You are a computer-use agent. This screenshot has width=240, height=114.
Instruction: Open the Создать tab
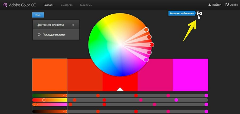tap(48, 5)
